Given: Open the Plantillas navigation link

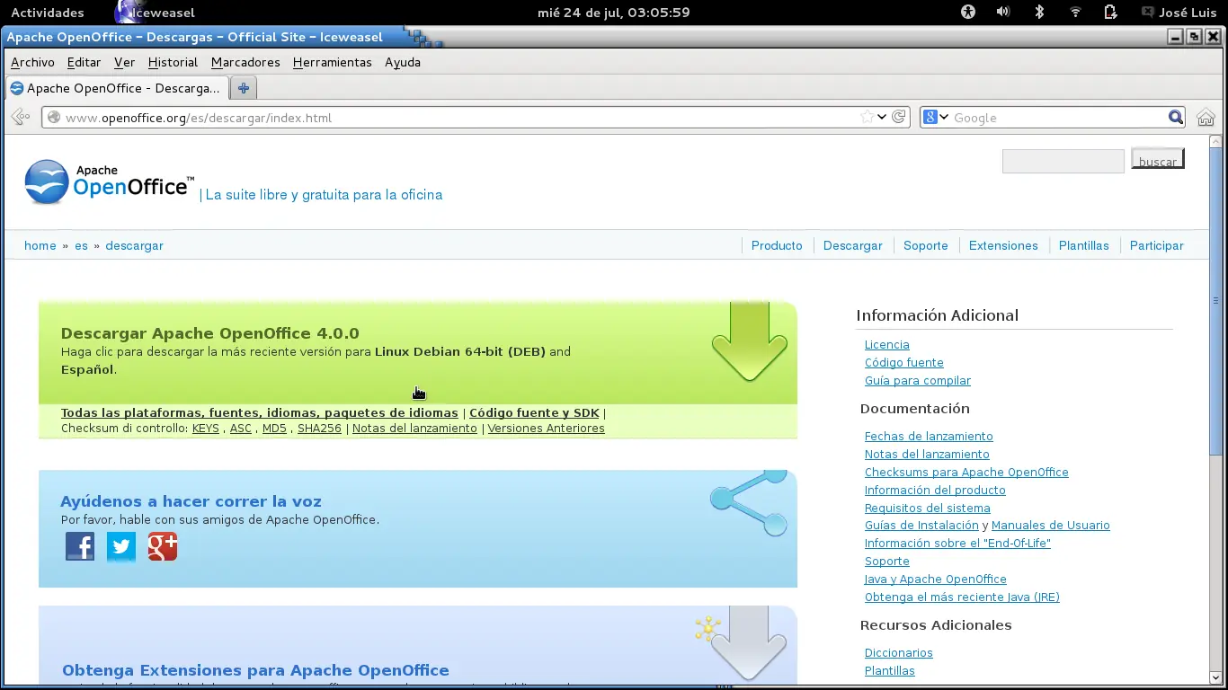Looking at the screenshot, I should click(x=1084, y=245).
